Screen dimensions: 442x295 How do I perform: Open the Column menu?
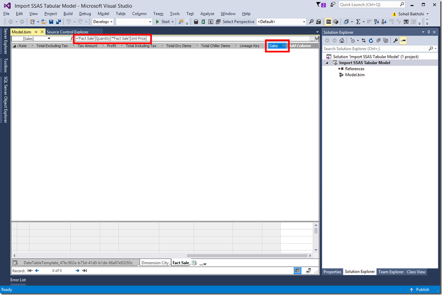point(139,13)
